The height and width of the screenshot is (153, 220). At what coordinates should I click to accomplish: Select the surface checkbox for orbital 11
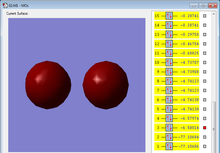pos(205,53)
